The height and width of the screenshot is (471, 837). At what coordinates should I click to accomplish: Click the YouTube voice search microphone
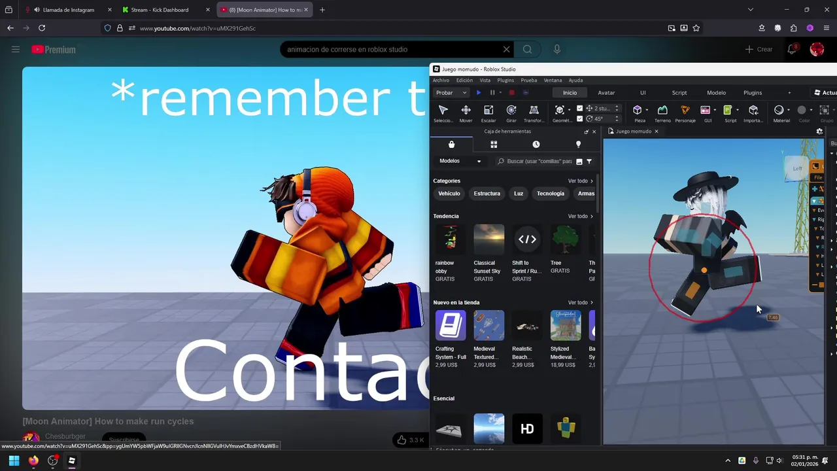557,49
